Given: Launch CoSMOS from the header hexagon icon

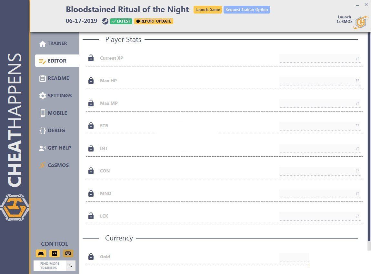Looking at the screenshot, I should click(361, 22).
